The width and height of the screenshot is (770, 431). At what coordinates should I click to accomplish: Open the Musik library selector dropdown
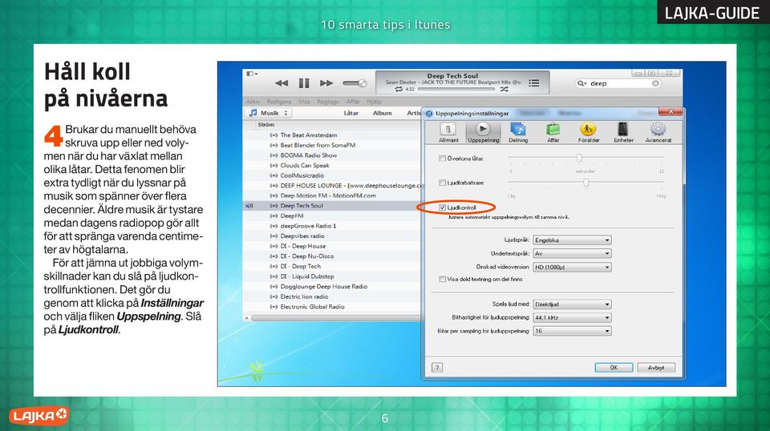point(268,113)
